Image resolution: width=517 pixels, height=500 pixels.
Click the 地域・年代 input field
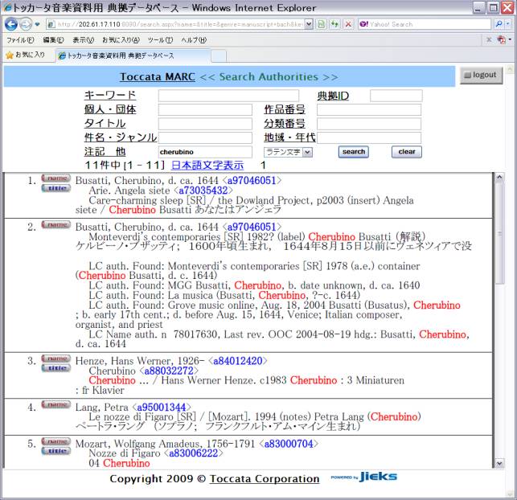369,137
